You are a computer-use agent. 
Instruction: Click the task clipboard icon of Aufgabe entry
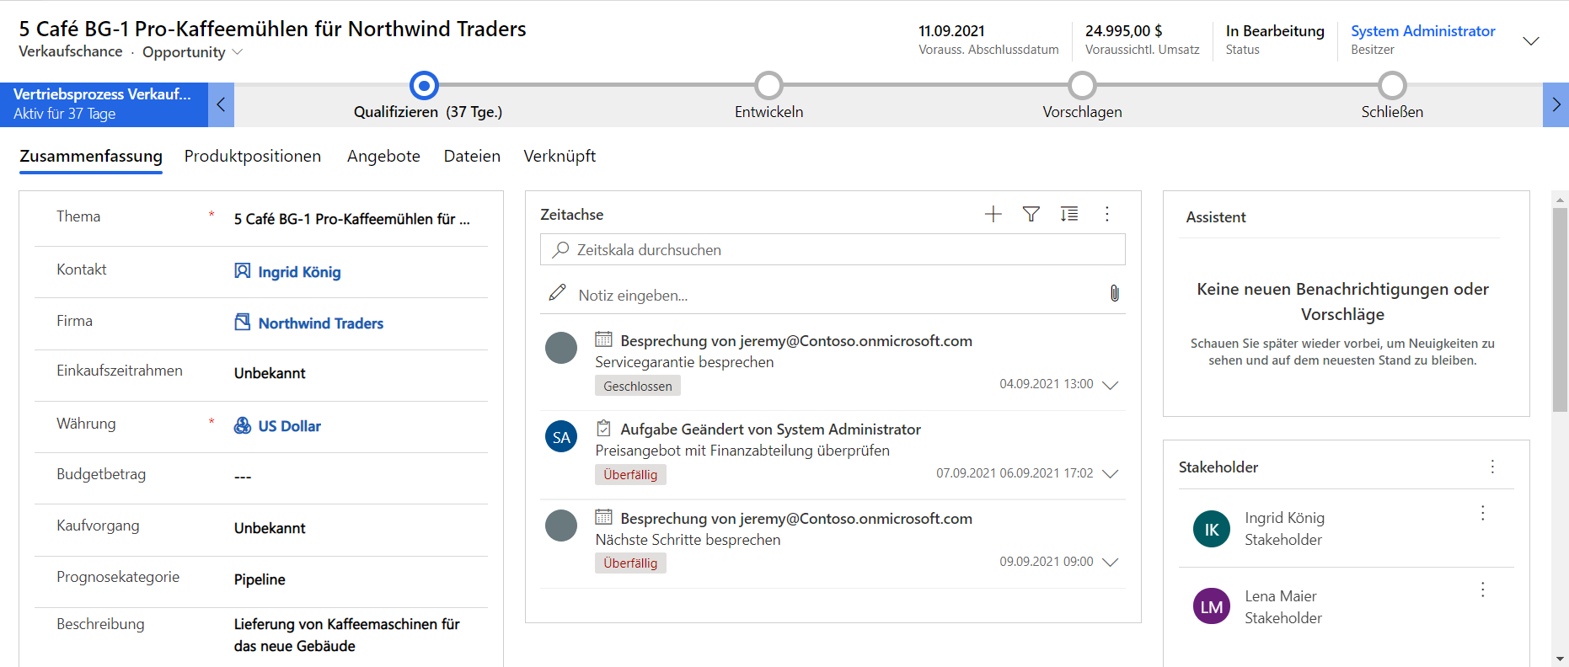tap(603, 428)
